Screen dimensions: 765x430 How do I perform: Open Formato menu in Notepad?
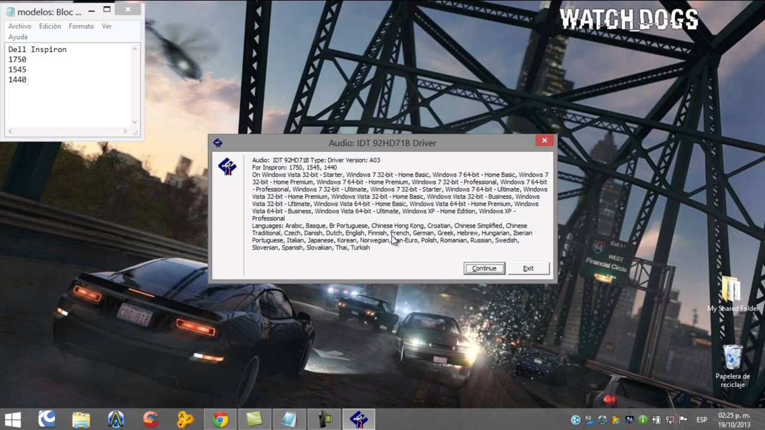pos(81,26)
